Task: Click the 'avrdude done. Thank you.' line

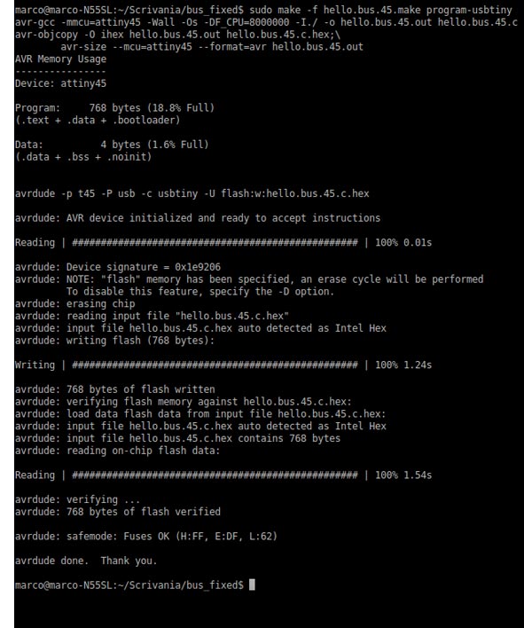Action: click(86, 561)
